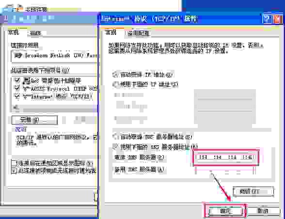Choose 使用下面的 DNS 服务器地址 option

tap(115, 146)
